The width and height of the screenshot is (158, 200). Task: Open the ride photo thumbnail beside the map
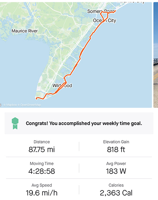(156, 55)
